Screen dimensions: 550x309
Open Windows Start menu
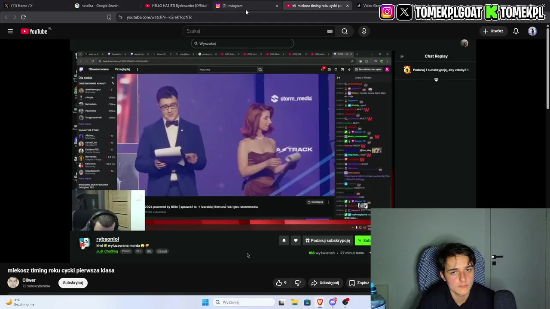(x=205, y=302)
